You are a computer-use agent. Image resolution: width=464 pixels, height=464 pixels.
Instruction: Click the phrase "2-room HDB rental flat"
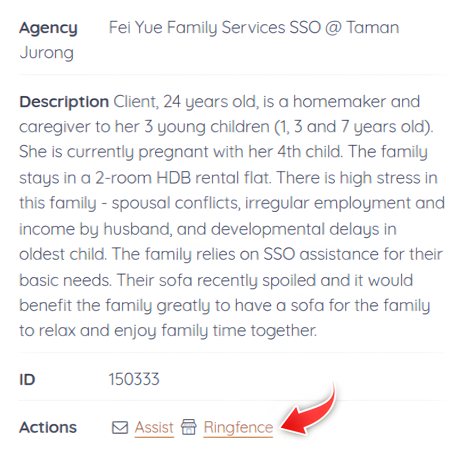pyautogui.click(x=182, y=178)
